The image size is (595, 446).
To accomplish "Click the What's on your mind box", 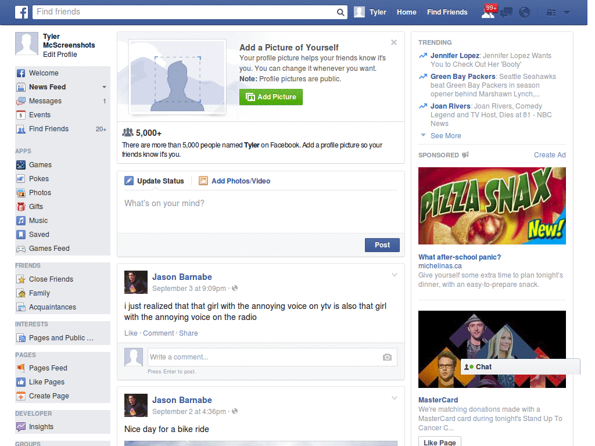I will coord(261,211).
